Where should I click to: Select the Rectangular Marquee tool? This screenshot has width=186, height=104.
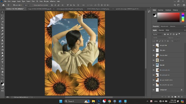(2, 15)
